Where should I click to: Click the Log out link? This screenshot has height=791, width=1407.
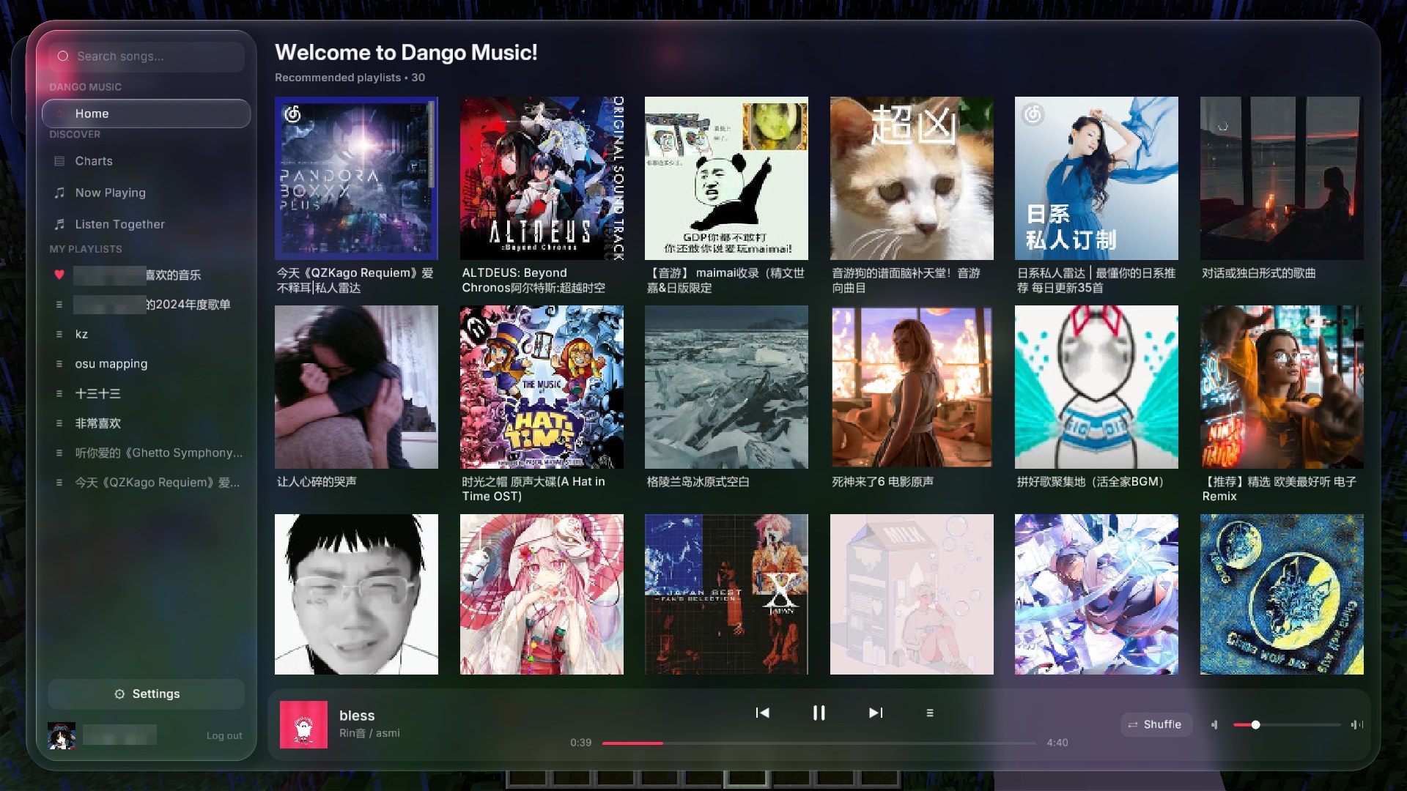224,735
